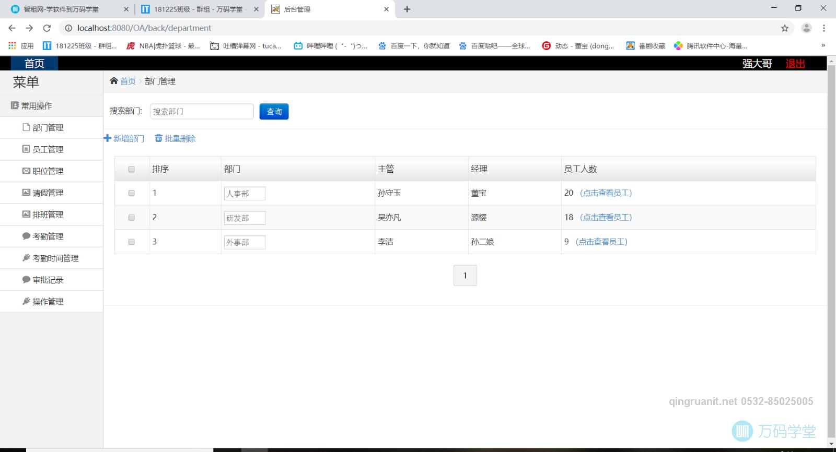Click the 新增部门 link
The width and height of the screenshot is (836, 452).
pos(124,138)
